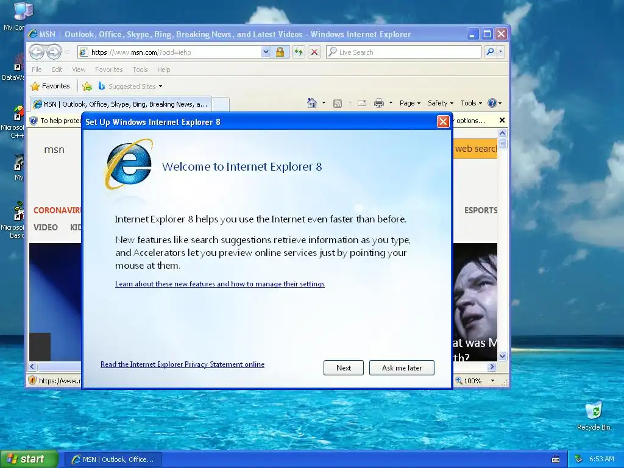The image size is (624, 468).
Task: Click the Back navigation arrow in Internet Explorer
Action: click(x=37, y=52)
